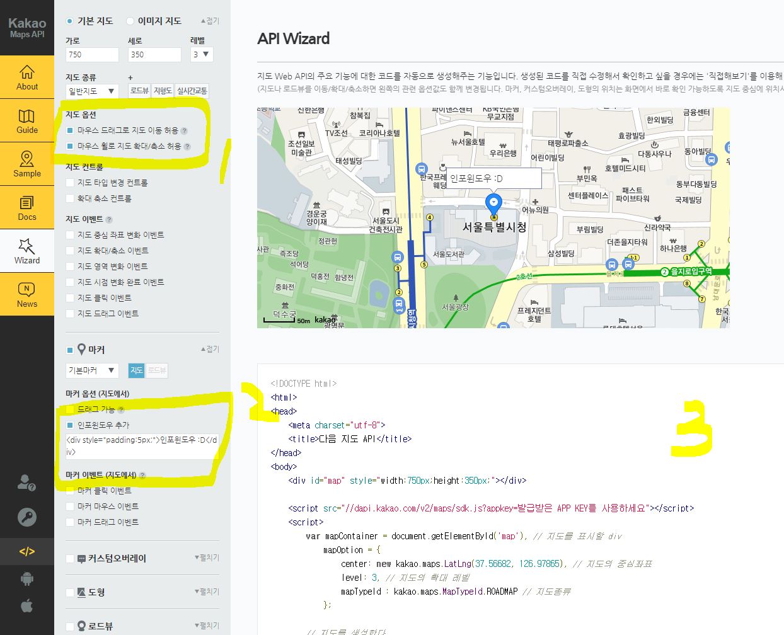Open the API key icon in sidebar
Image resolution: width=784 pixels, height=635 pixels.
point(26,517)
